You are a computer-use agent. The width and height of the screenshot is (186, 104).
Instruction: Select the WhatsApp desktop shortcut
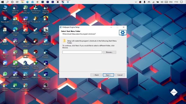(x=5, y=75)
